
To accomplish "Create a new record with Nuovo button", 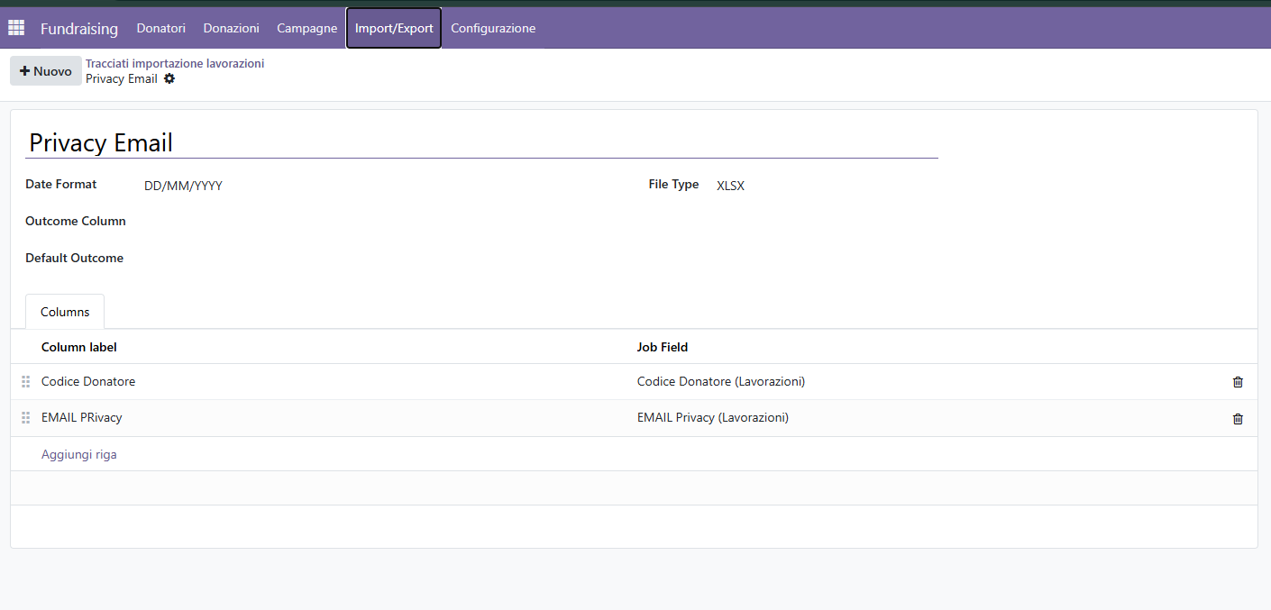I will pyautogui.click(x=46, y=71).
